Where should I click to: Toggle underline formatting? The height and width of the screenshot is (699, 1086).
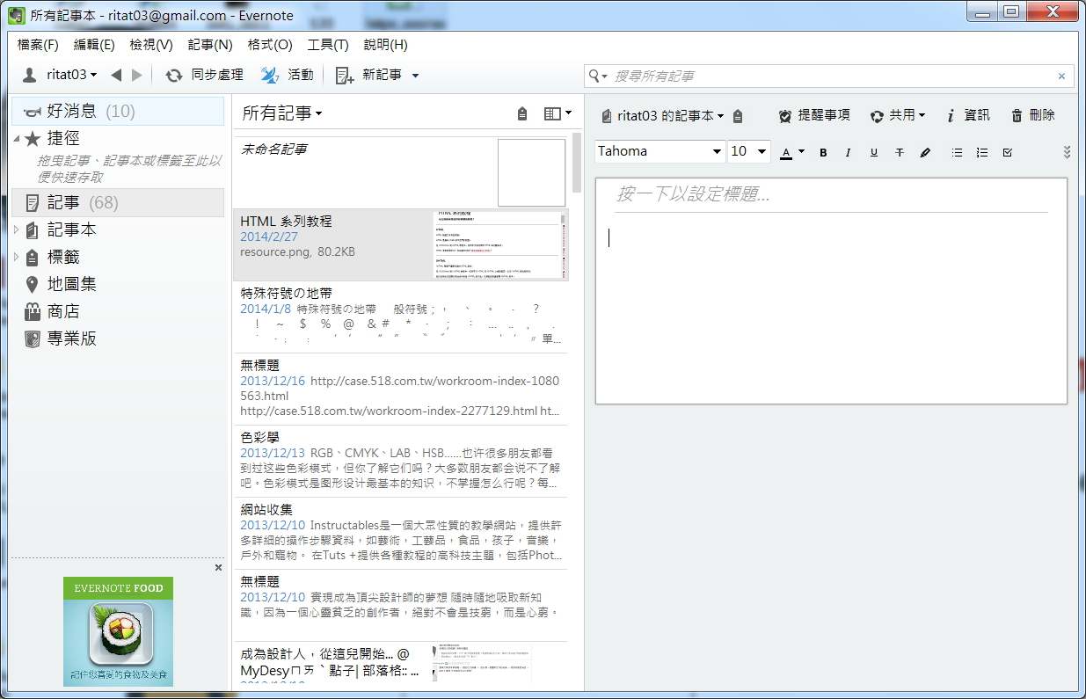[x=873, y=152]
